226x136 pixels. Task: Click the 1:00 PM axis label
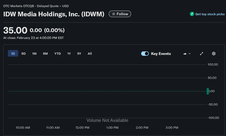click(112, 128)
